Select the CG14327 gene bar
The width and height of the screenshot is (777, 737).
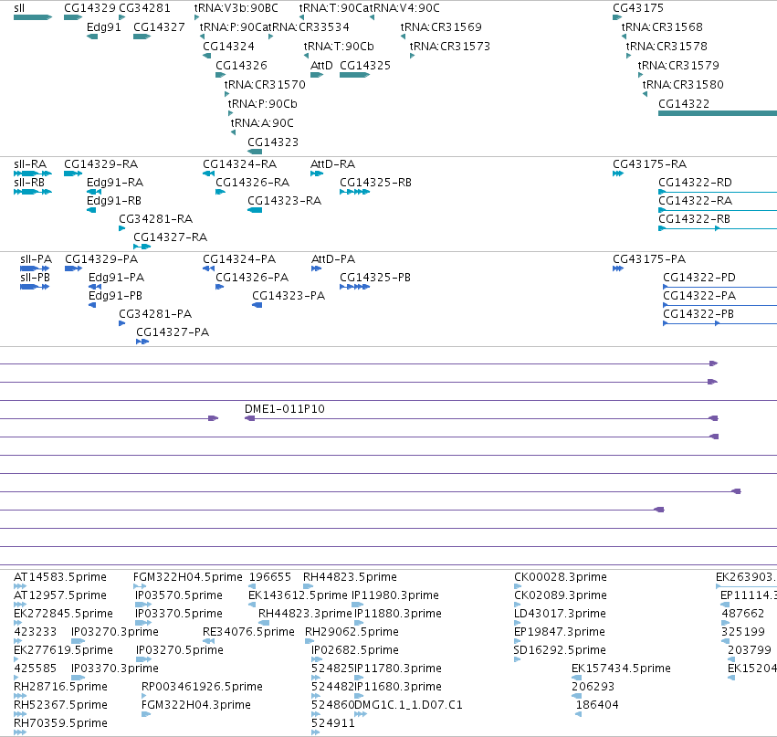click(142, 37)
